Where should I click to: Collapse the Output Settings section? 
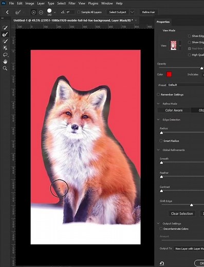pos(158,223)
